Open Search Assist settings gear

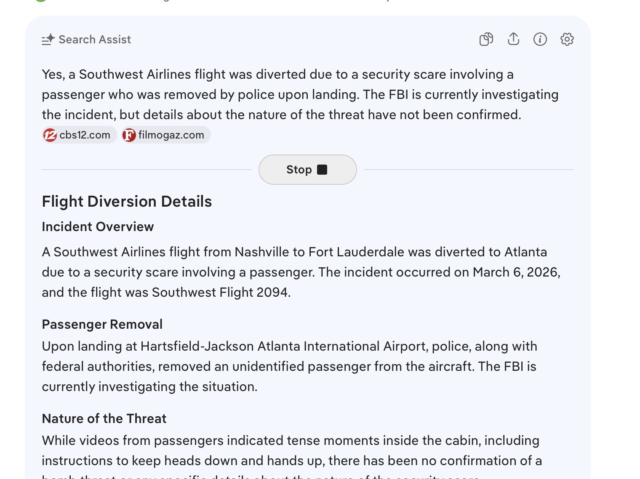(x=567, y=39)
